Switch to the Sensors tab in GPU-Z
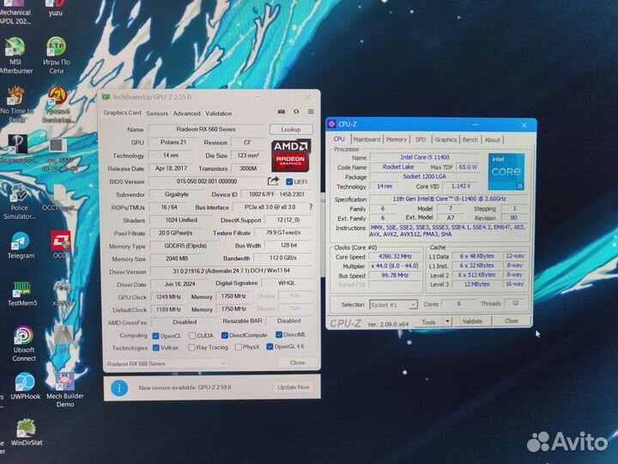This screenshot has height=464, width=618. click(x=157, y=113)
